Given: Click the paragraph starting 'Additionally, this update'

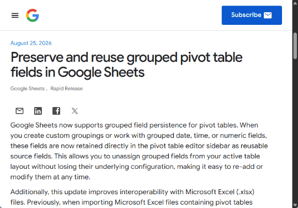Looking at the screenshot, I should [x=132, y=197].
